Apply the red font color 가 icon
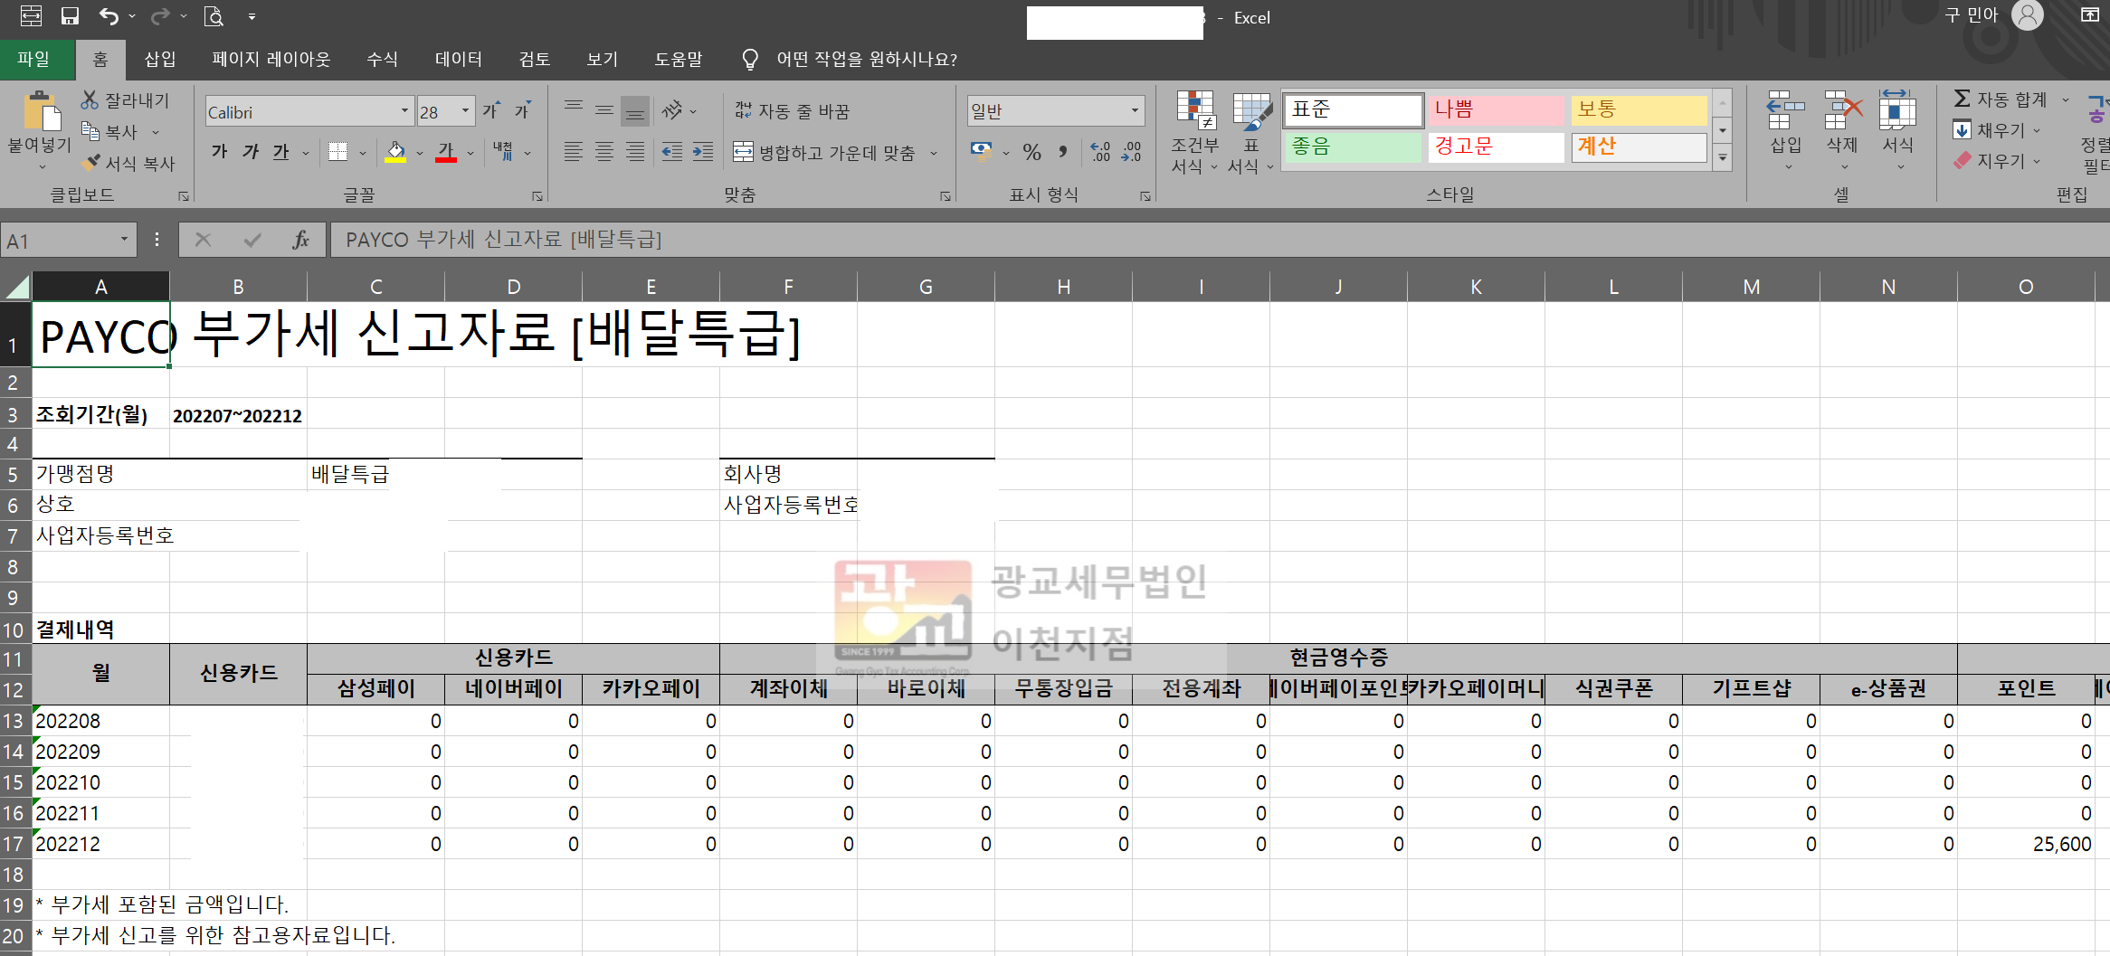 pos(446,152)
